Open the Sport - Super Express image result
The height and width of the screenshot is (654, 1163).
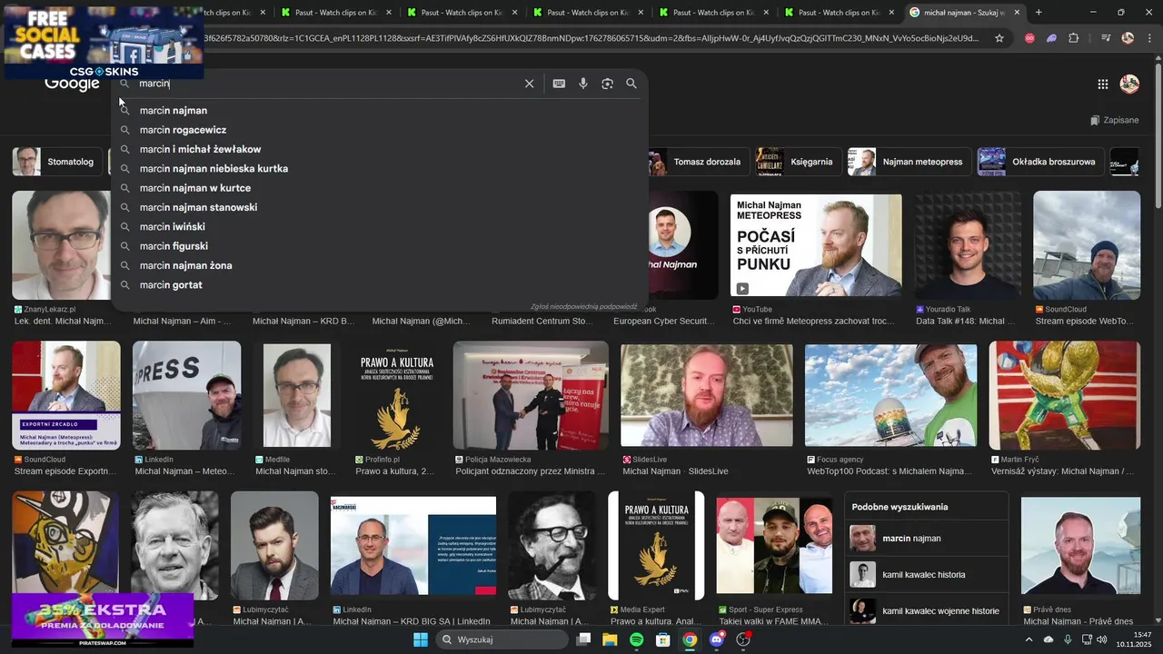pyautogui.click(x=774, y=546)
